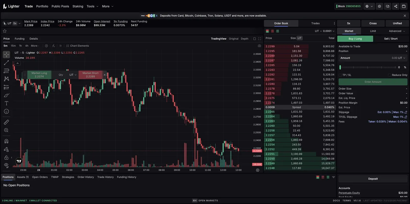Open order book three-dot options menu
The image size is (410, 204).
click(334, 23)
